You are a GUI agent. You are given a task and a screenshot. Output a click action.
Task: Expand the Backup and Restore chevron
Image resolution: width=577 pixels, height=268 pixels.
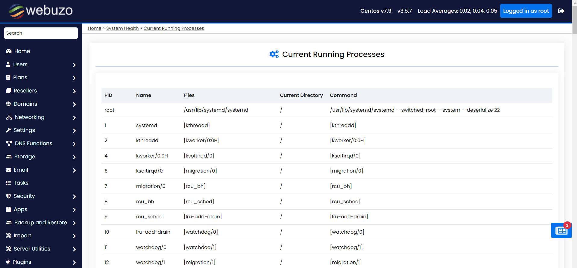(74, 223)
